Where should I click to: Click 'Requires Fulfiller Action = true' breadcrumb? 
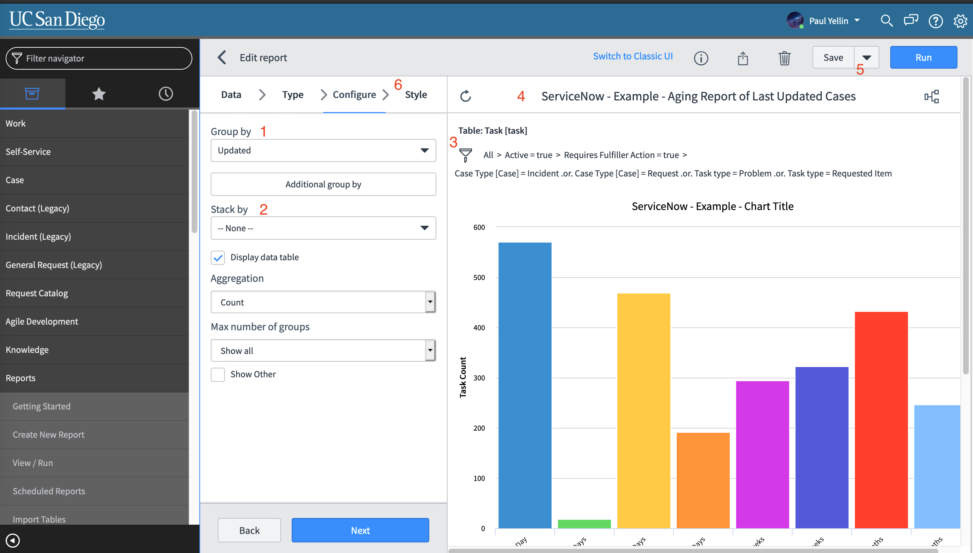click(621, 155)
